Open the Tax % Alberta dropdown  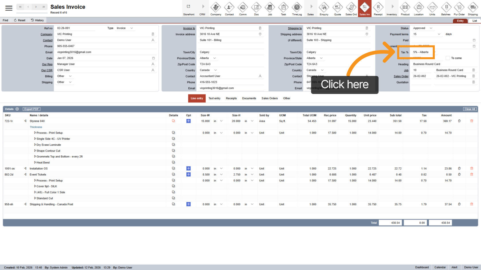(423, 52)
